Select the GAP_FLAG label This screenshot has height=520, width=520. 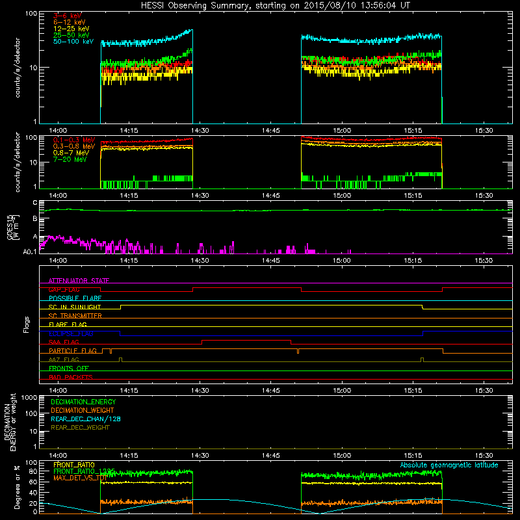(x=64, y=289)
